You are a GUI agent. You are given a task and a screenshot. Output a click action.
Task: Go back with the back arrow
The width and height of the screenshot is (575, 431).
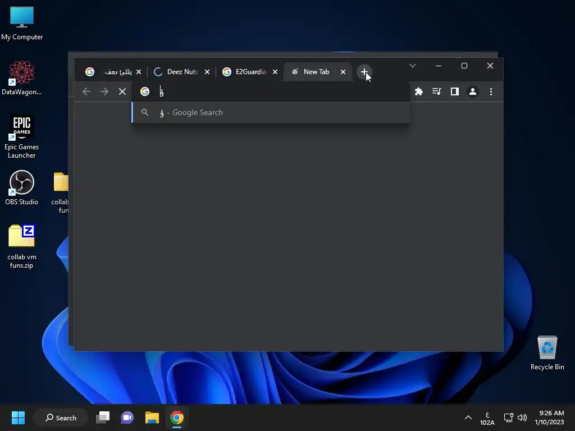(86, 91)
